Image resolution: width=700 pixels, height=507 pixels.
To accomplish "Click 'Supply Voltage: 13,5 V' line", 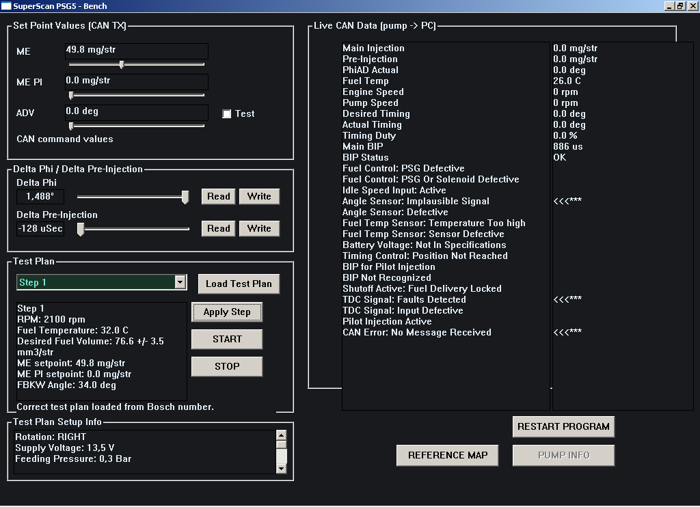I will 65,448.
